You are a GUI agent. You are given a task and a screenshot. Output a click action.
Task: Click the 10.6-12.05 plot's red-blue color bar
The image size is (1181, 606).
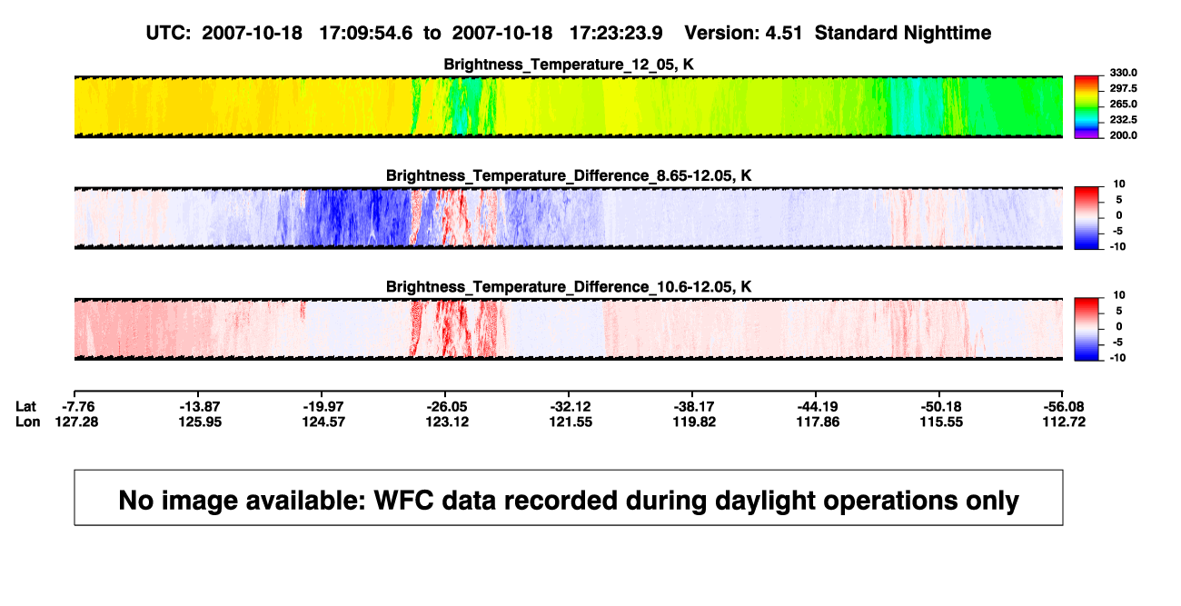click(1087, 330)
